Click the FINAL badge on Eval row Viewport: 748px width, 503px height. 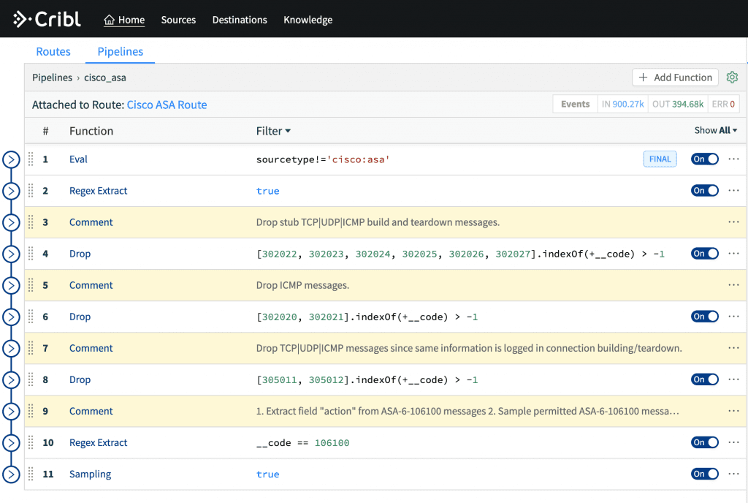pyautogui.click(x=660, y=159)
